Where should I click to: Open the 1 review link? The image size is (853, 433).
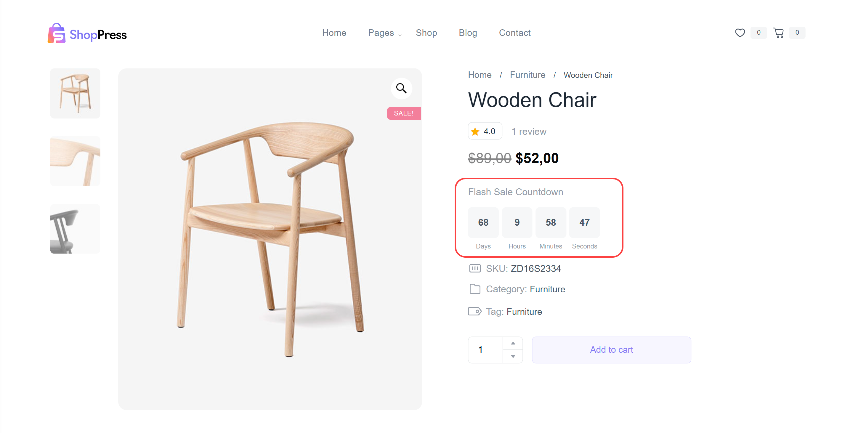(x=529, y=131)
